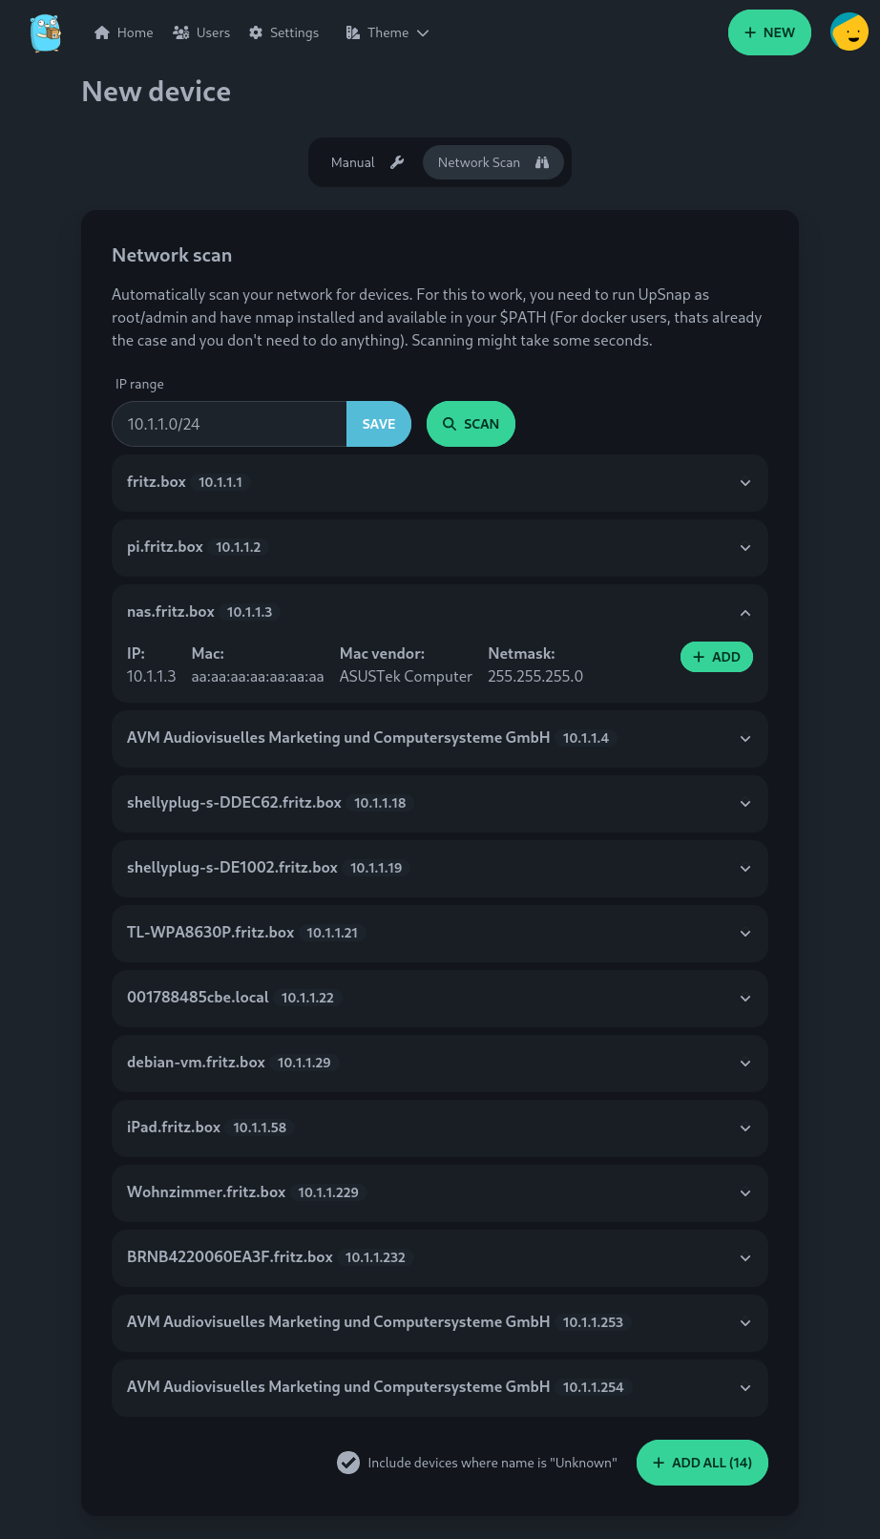Click the Theme palette icon
The height and width of the screenshot is (1539, 880).
click(x=353, y=32)
